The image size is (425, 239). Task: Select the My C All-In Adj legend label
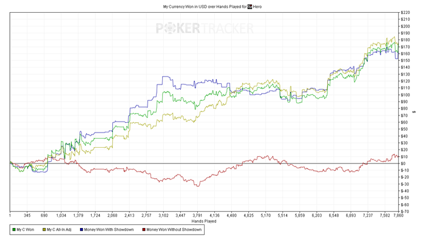point(59,230)
